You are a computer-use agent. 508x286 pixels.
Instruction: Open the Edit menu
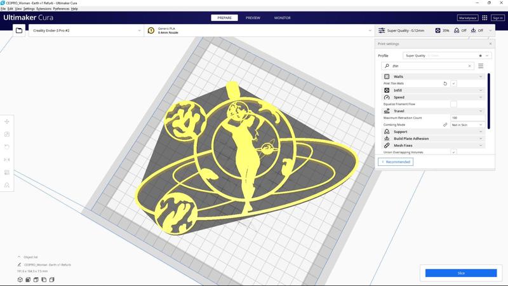coord(10,9)
